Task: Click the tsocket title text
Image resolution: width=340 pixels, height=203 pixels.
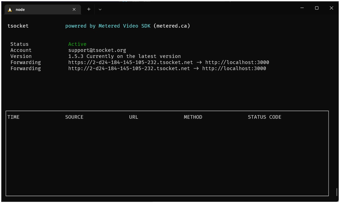Action: tap(18, 26)
